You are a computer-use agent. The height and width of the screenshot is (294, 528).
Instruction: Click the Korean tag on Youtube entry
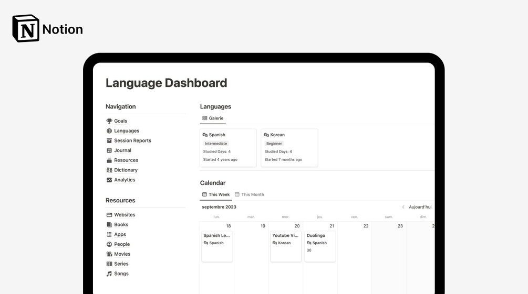pos(282,243)
